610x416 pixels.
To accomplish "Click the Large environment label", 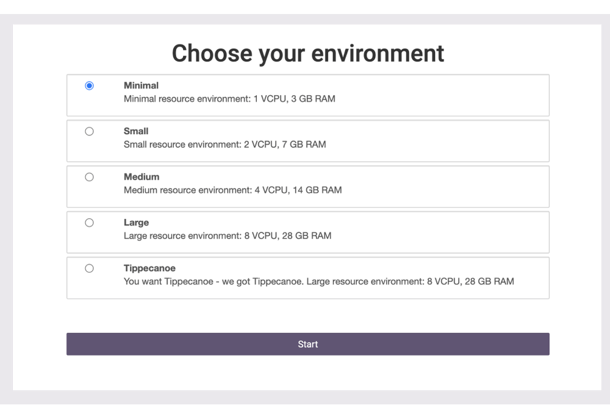I will [x=137, y=223].
